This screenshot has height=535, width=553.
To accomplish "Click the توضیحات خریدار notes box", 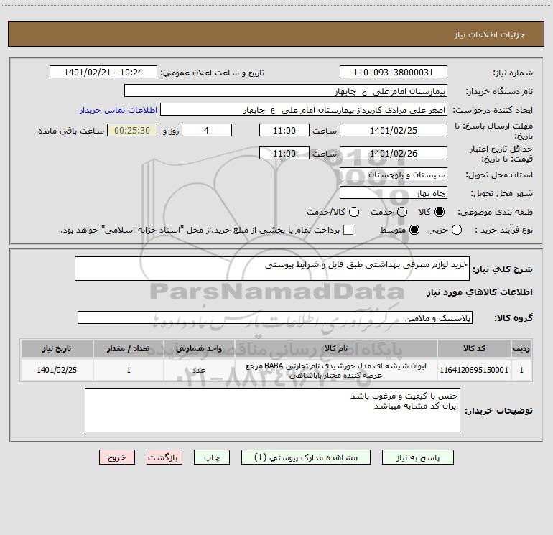I will coord(272,410).
